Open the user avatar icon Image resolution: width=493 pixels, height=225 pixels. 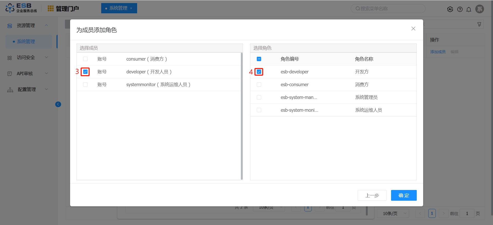480,9
